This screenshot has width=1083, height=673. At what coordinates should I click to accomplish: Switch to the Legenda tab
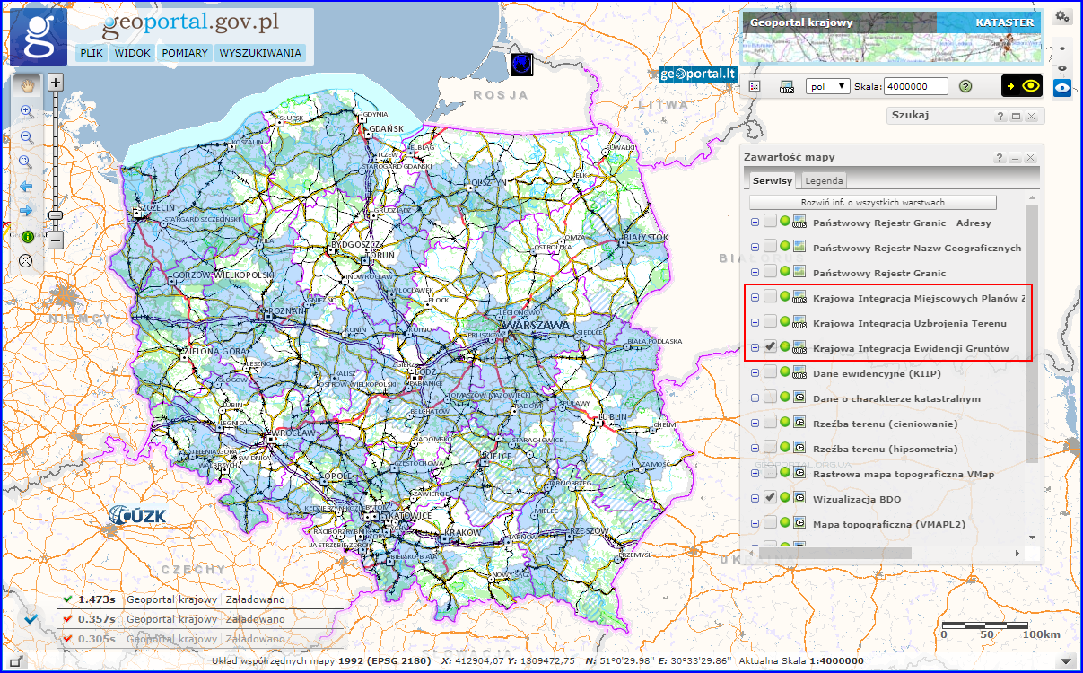pos(823,180)
